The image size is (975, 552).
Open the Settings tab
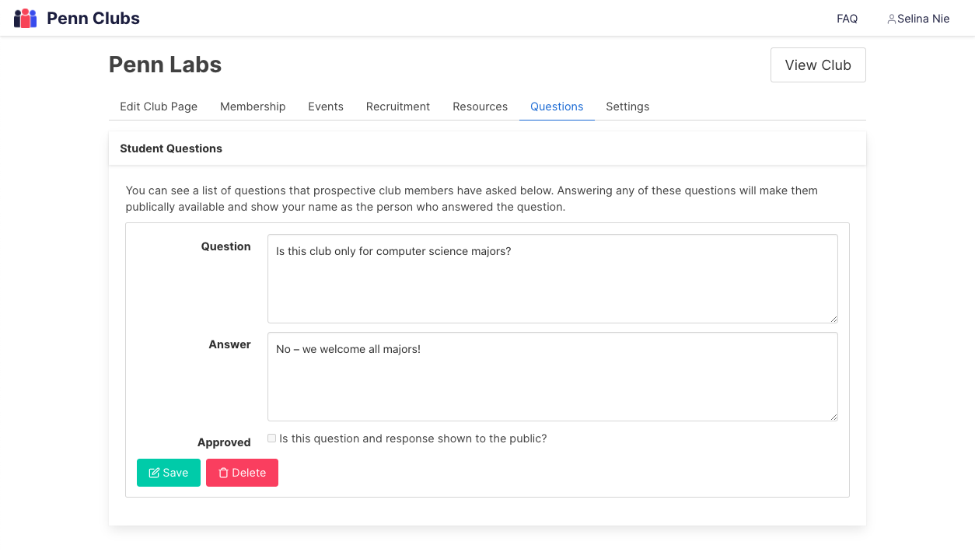[627, 107]
